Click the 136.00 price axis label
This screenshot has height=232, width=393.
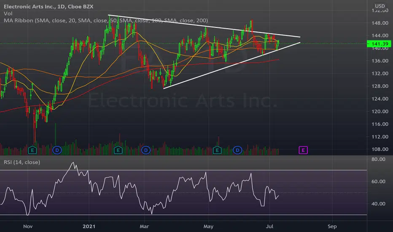380,61
